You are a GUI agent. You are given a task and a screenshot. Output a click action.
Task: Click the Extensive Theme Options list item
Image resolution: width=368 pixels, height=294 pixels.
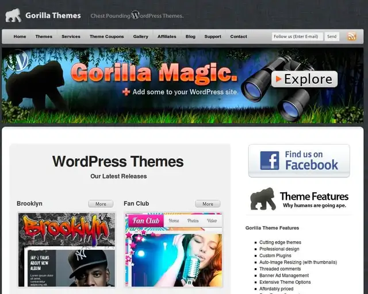(285, 282)
